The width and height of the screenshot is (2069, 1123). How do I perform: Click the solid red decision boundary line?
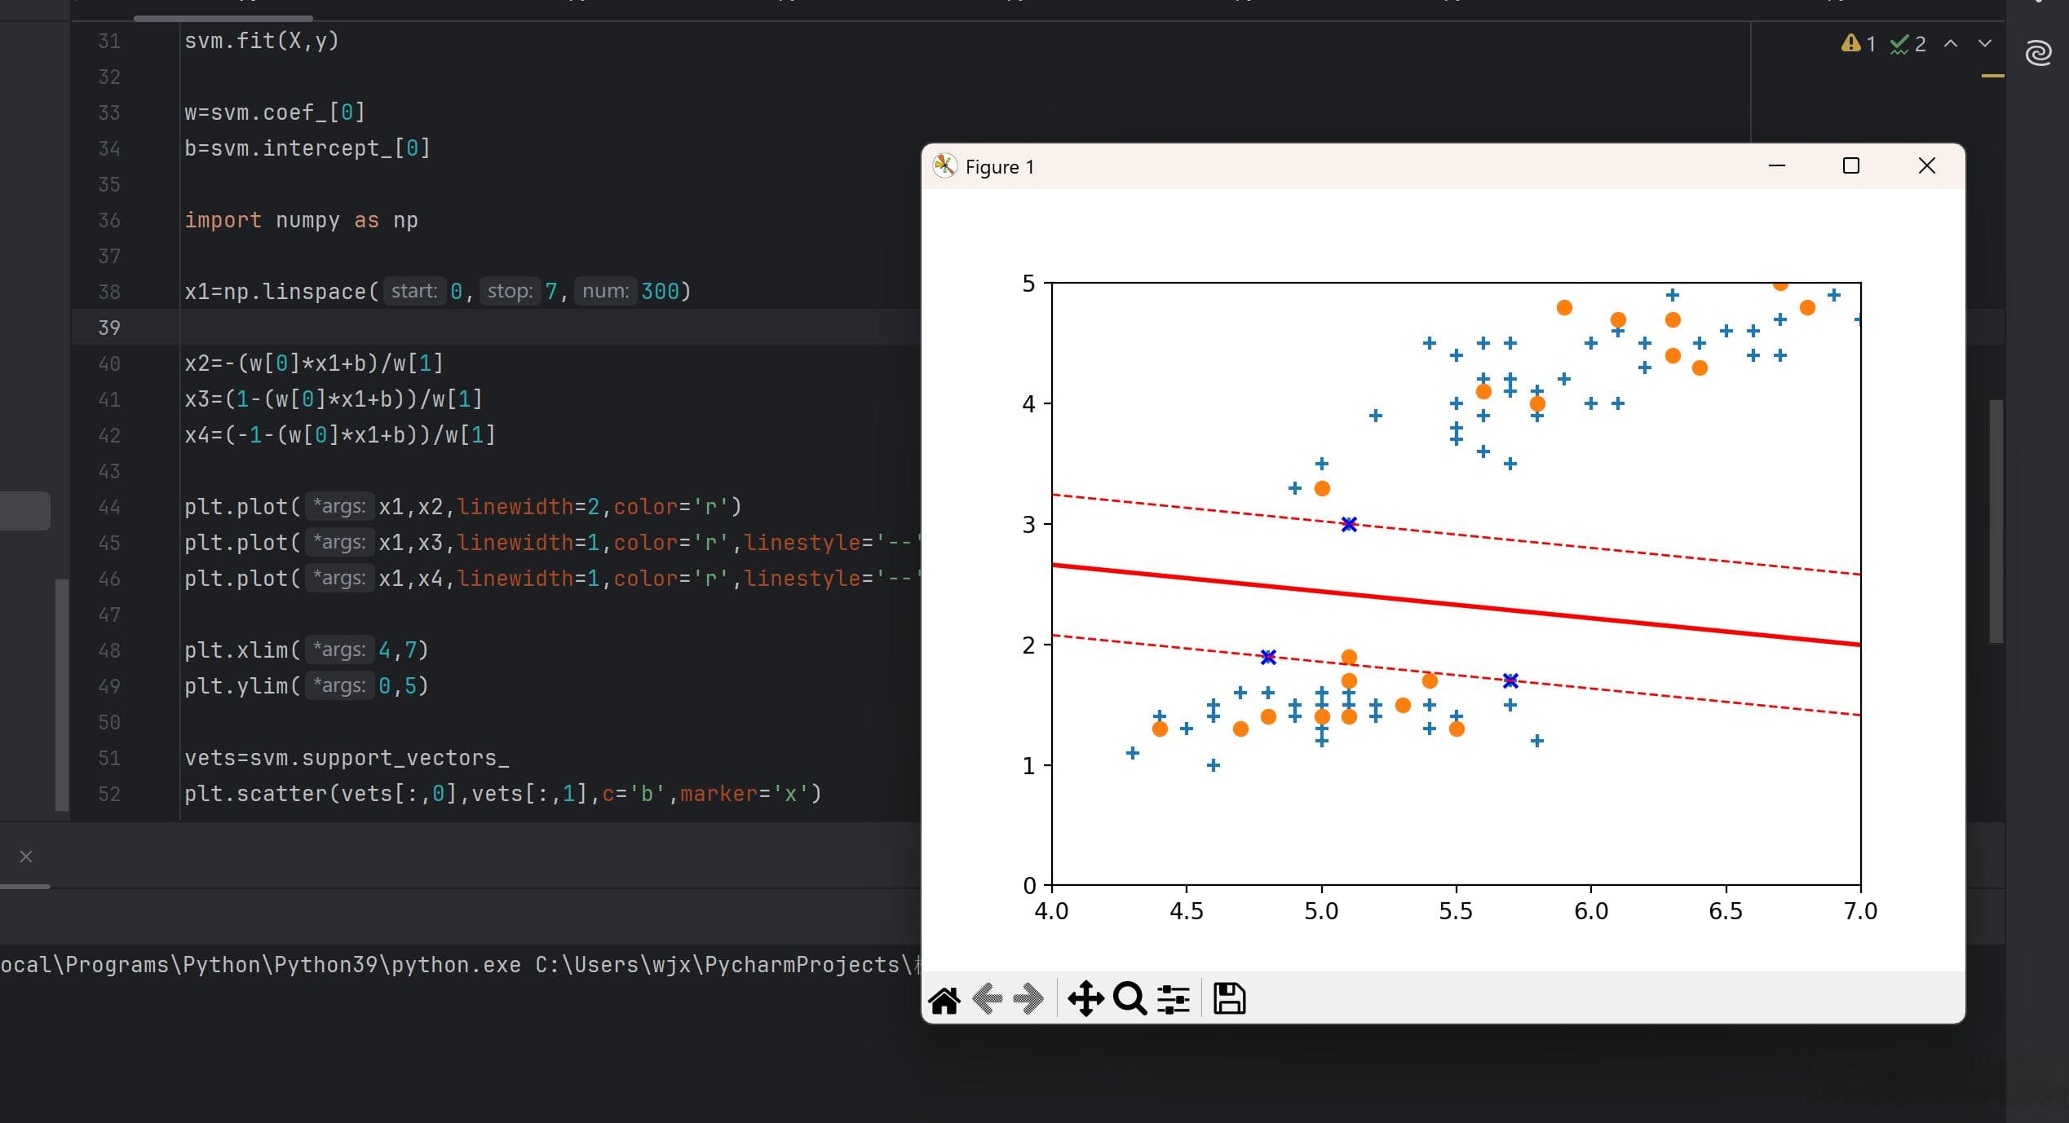pyautogui.click(x=1456, y=605)
